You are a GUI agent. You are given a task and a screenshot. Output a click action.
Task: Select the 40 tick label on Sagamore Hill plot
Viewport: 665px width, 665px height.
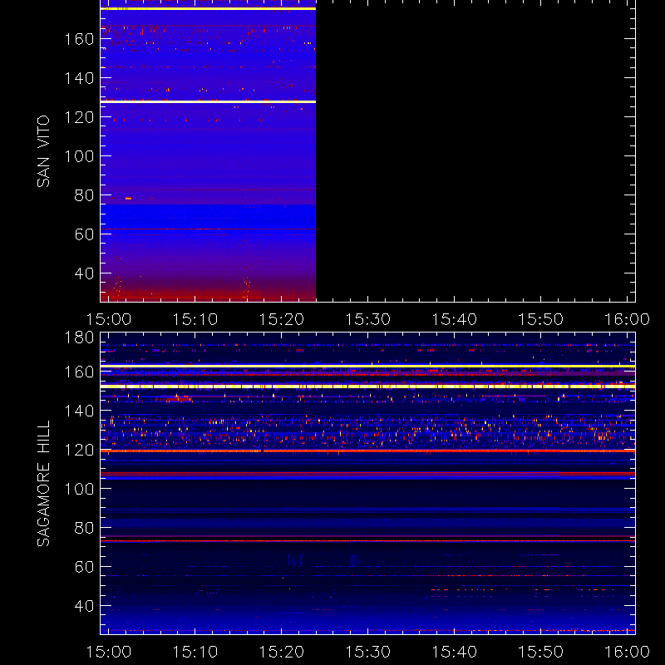pos(84,606)
